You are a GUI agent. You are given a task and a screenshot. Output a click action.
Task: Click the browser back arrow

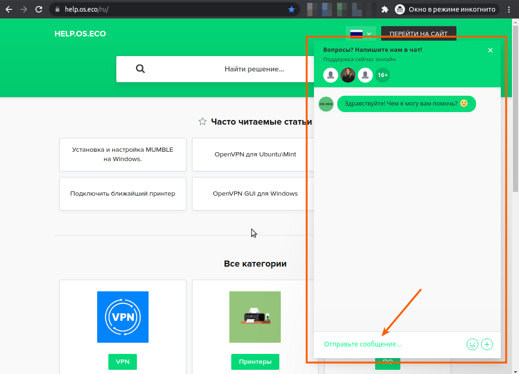point(9,9)
